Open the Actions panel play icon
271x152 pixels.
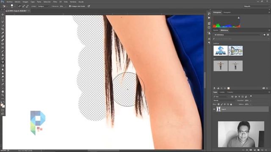(209, 18)
